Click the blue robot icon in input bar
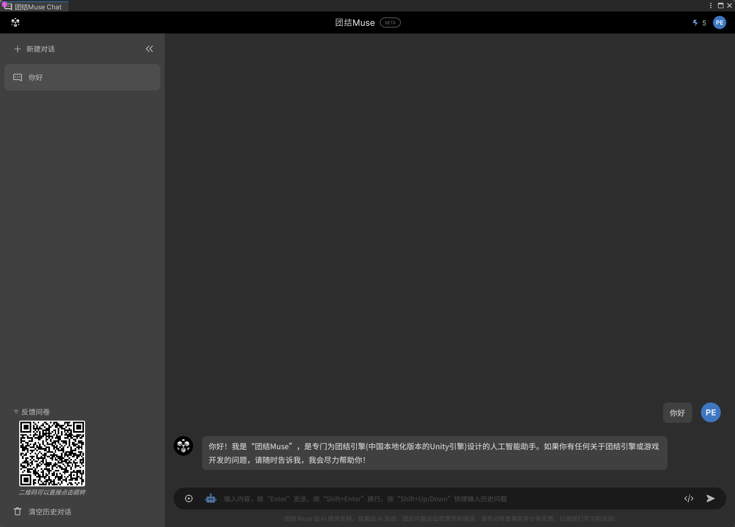This screenshot has height=527, width=735. 211,498
